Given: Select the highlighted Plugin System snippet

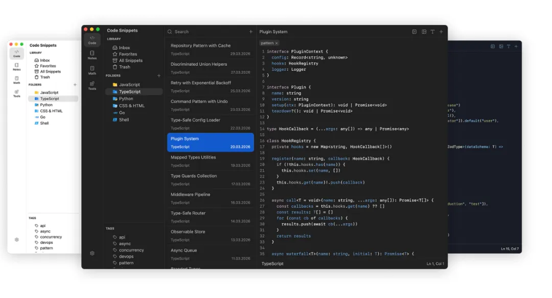Looking at the screenshot, I should 211,142.
